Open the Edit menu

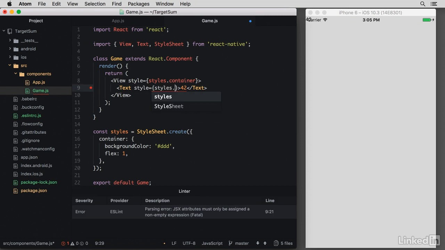click(56, 4)
